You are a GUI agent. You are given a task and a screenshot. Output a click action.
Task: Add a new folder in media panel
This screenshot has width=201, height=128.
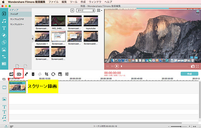[x=17, y=66]
